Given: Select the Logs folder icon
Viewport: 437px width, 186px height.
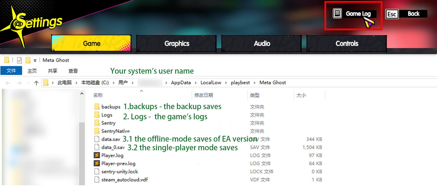Looking at the screenshot, I should (x=97, y=115).
